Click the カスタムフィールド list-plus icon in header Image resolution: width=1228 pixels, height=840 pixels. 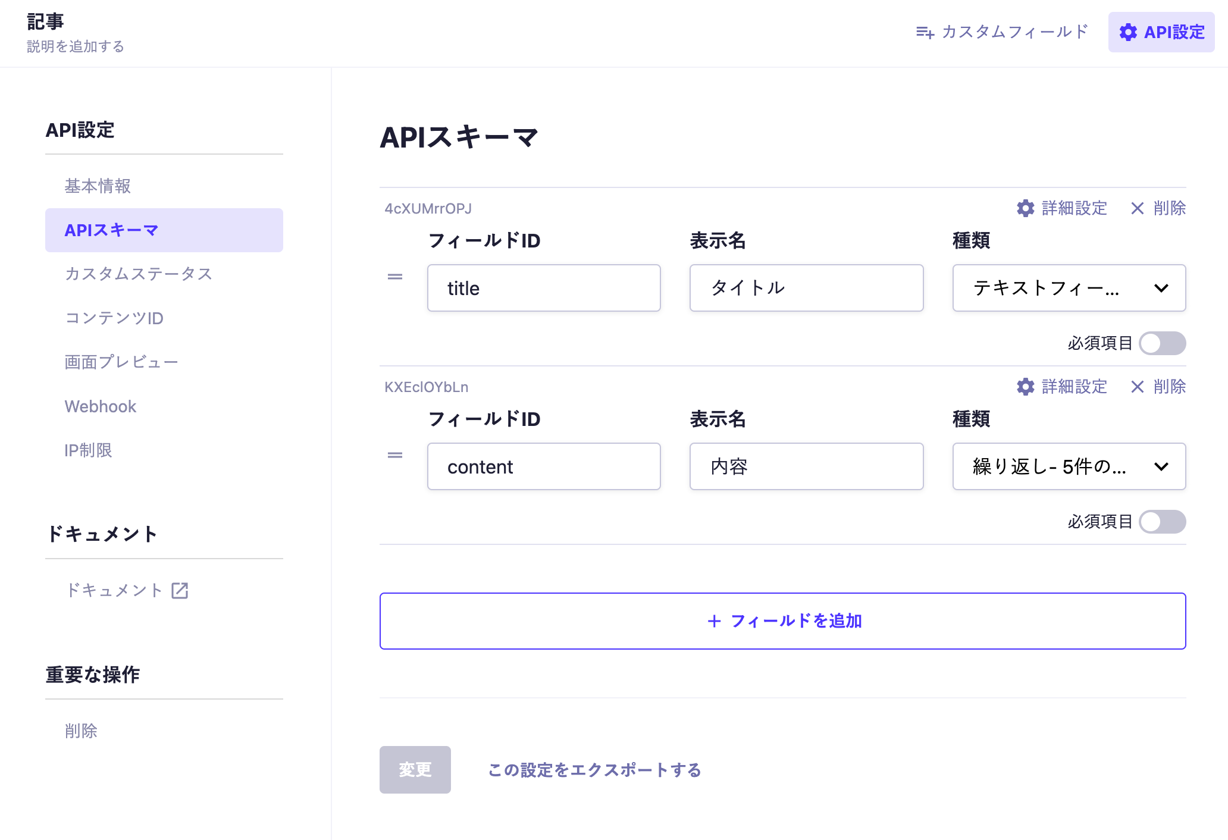(x=925, y=32)
